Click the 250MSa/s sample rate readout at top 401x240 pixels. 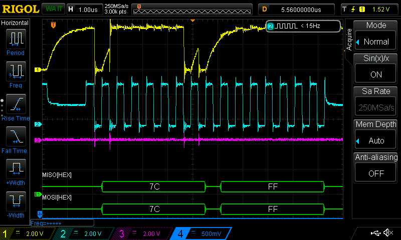tap(116, 6)
